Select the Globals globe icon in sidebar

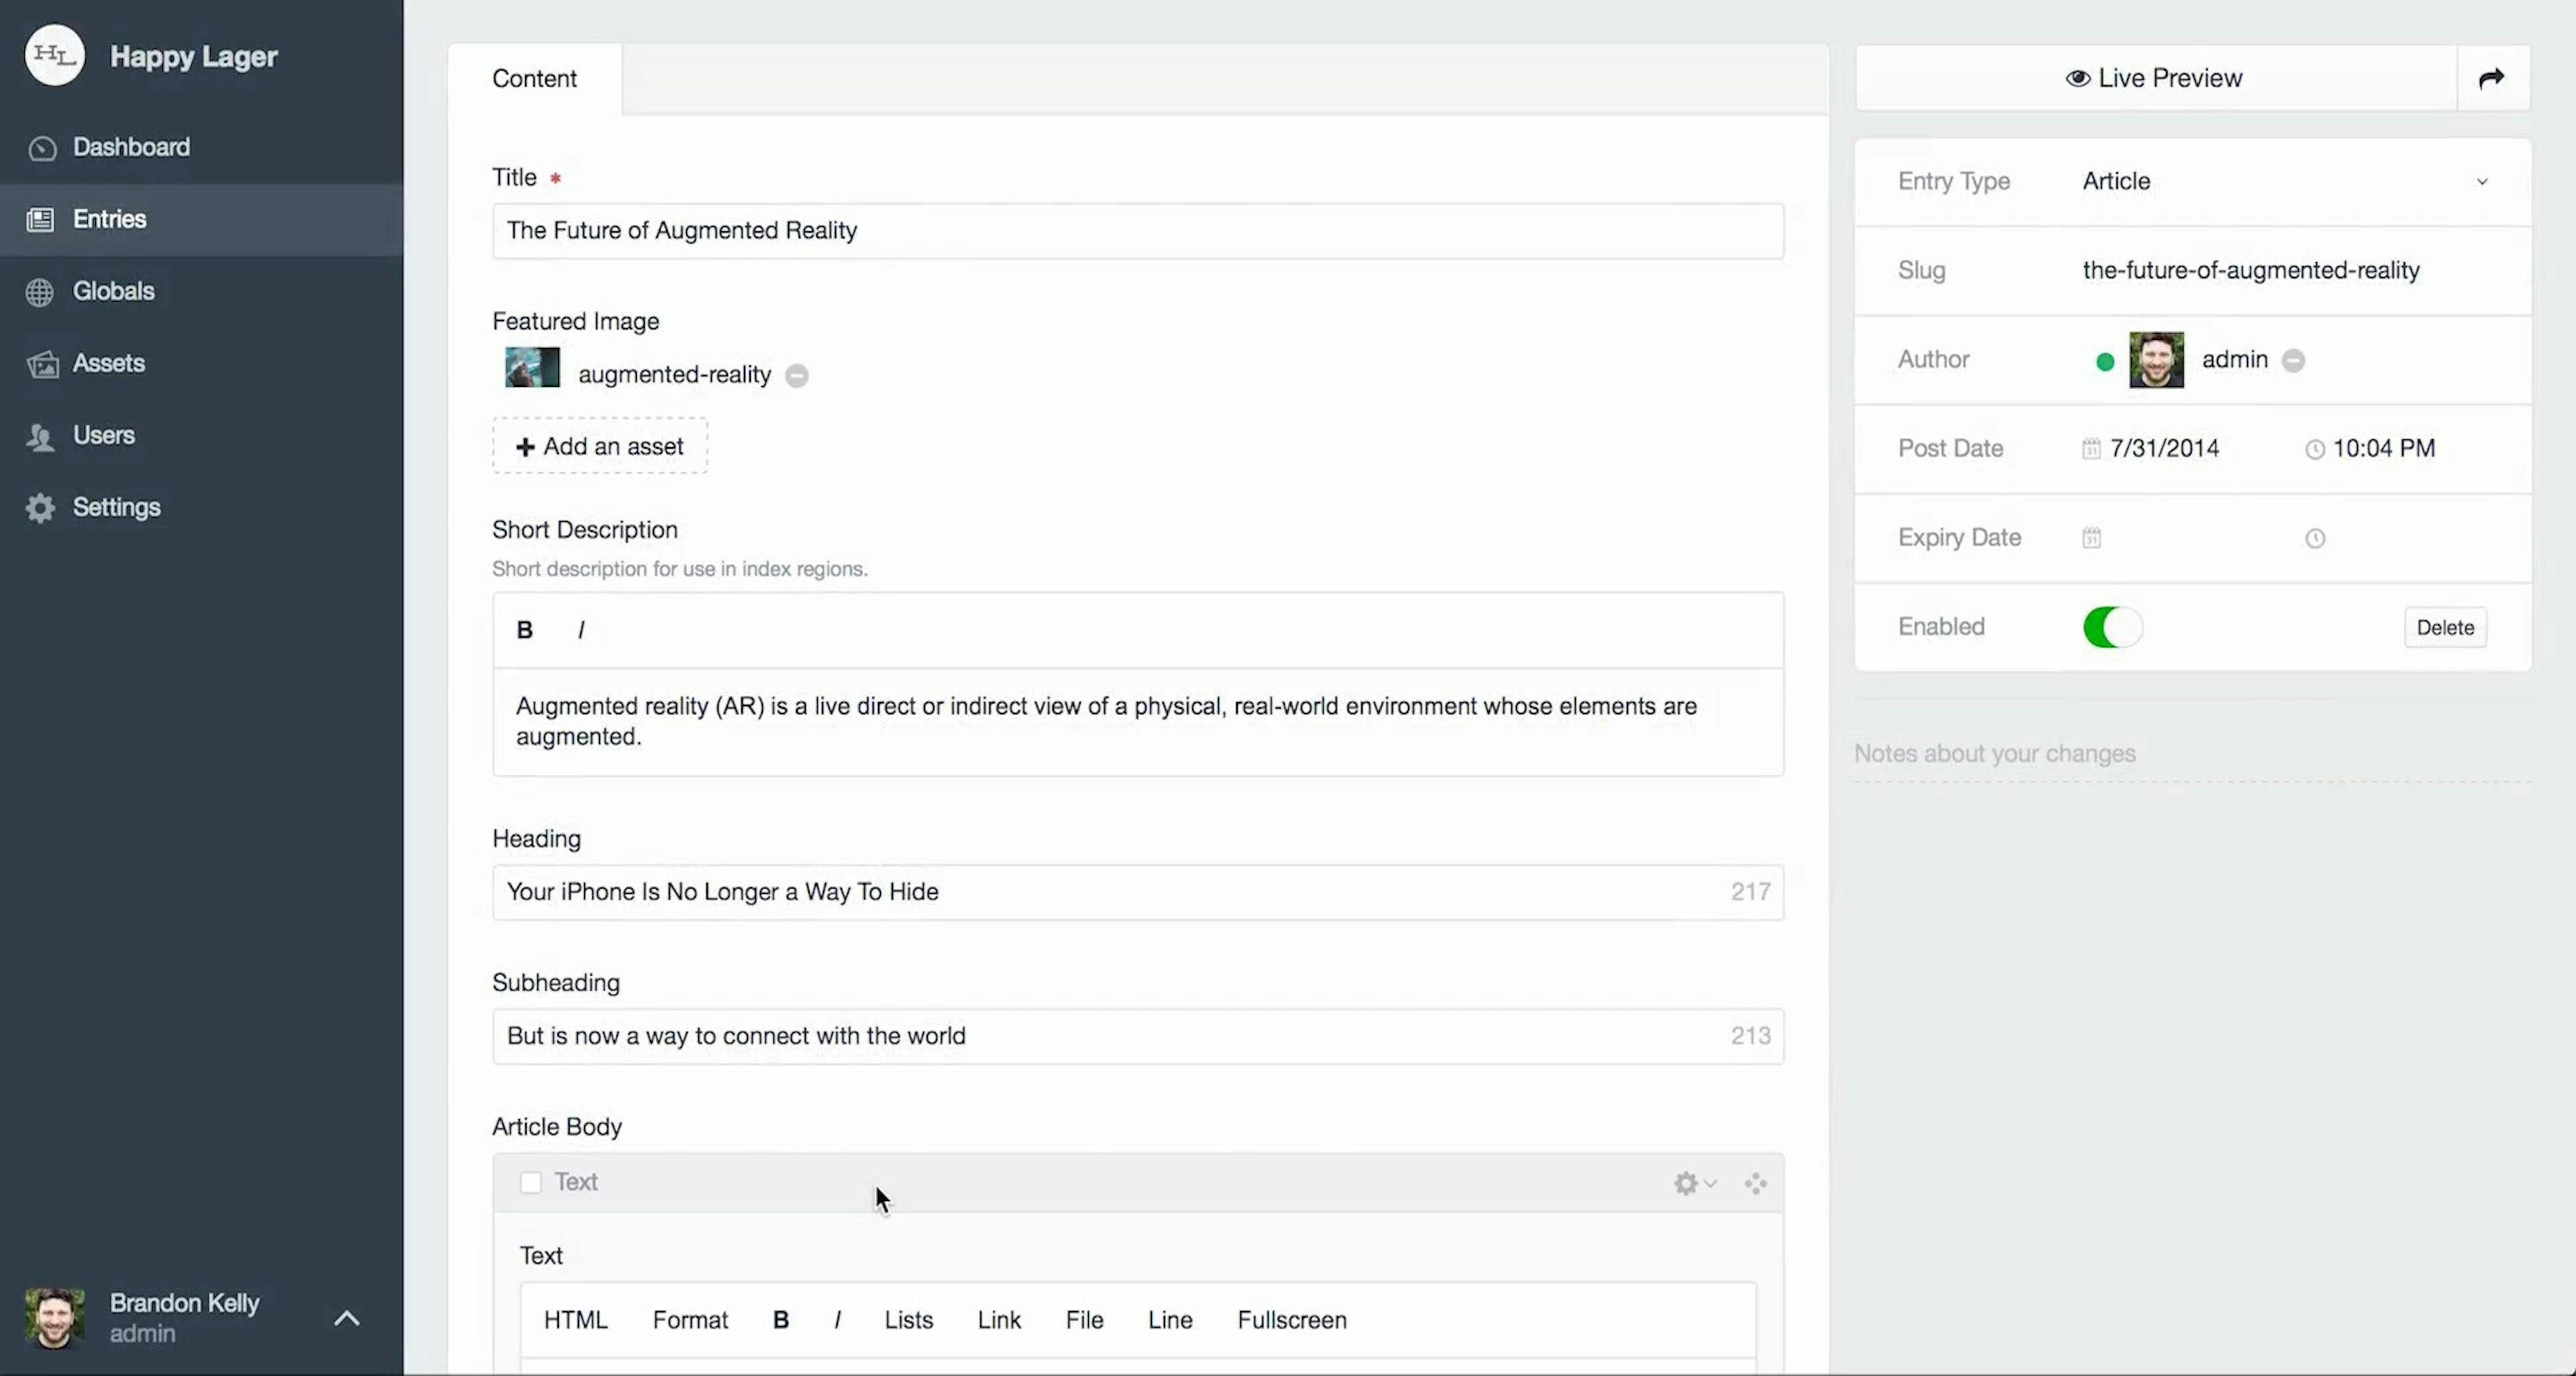pos(41,291)
